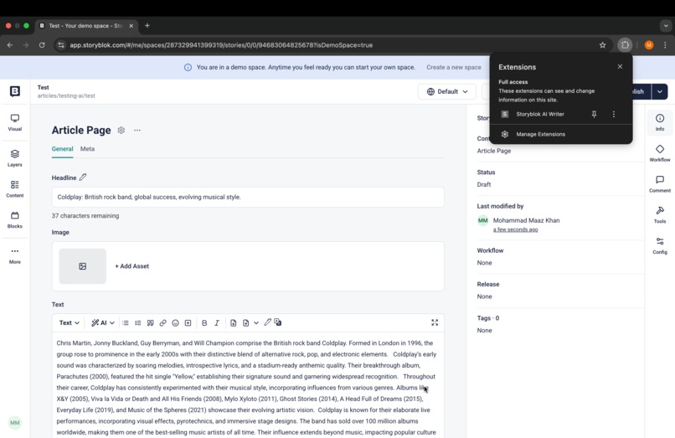675x438 pixels.
Task: Open the Info panel on the right
Action: click(659, 122)
